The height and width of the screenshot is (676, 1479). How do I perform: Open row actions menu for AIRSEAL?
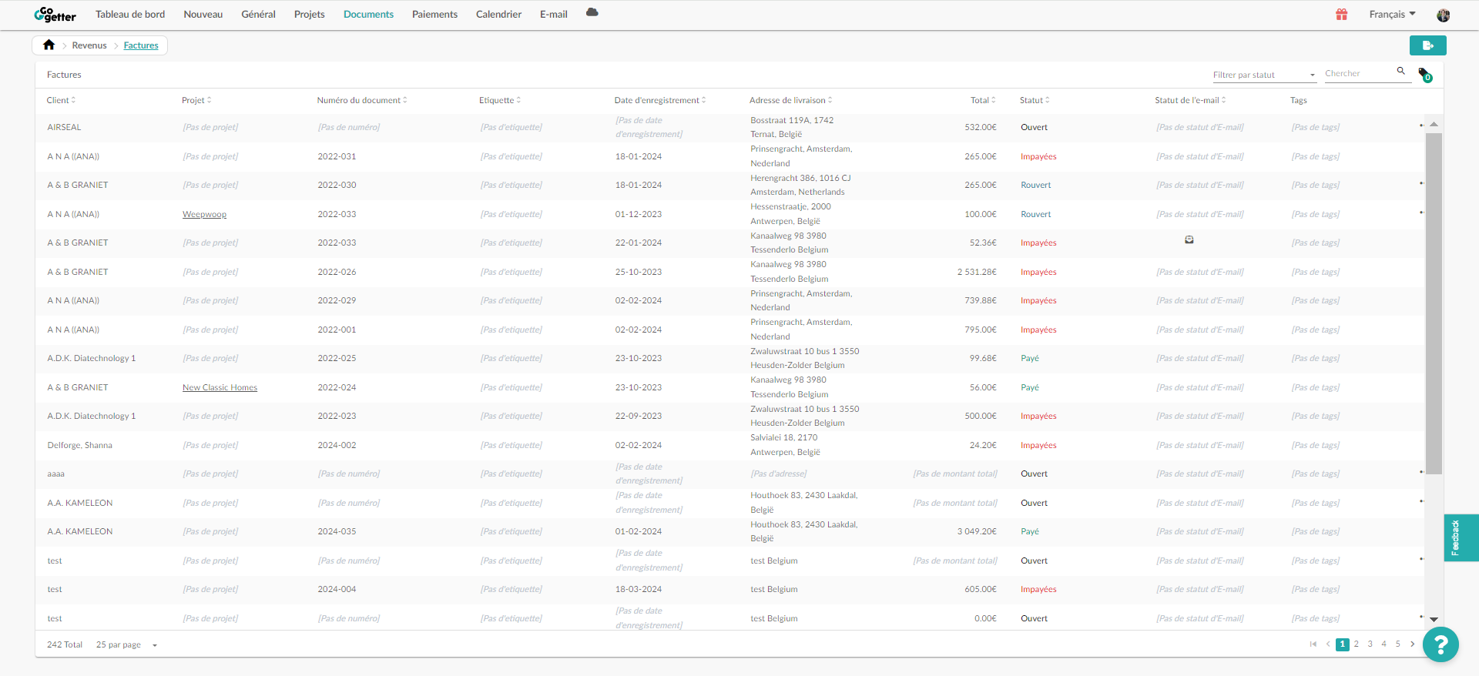1420,125
